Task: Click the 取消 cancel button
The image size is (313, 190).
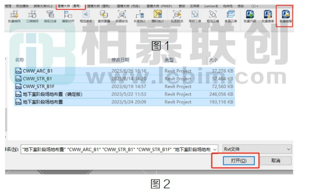Action: pyautogui.click(x=276, y=160)
